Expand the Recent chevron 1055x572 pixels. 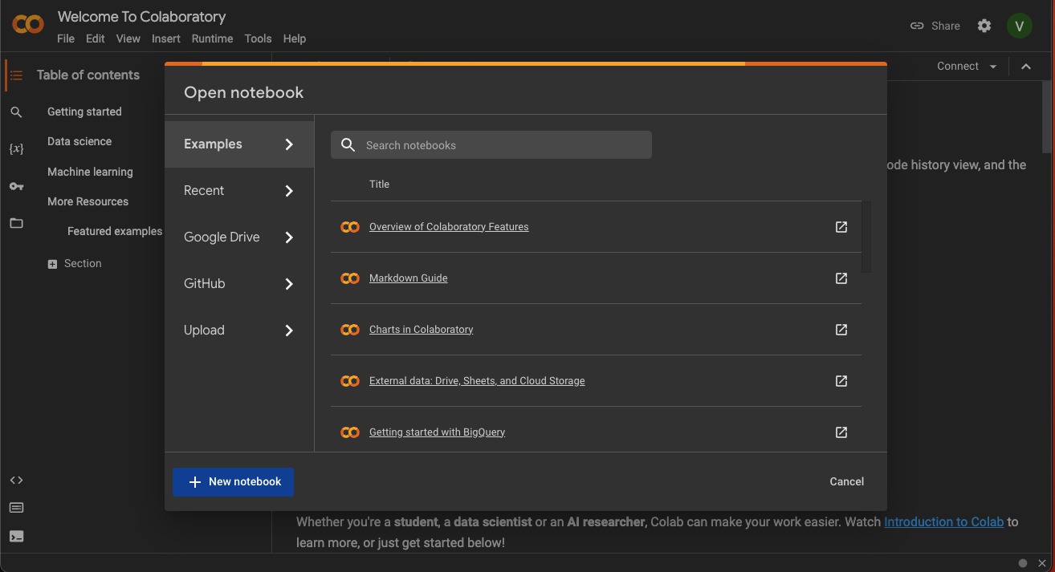coord(289,191)
